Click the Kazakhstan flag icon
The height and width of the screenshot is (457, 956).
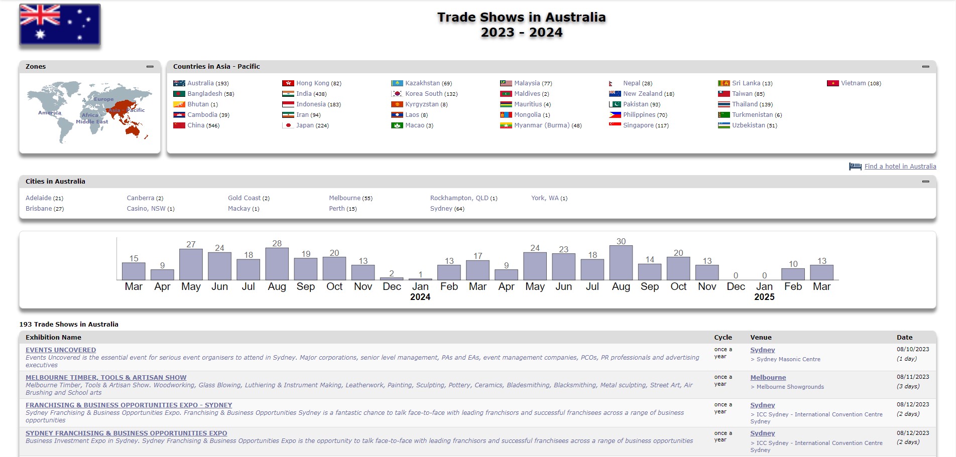tap(397, 83)
